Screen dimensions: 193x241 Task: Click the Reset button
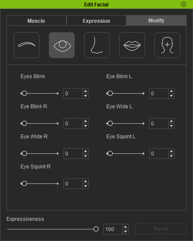[161, 229]
